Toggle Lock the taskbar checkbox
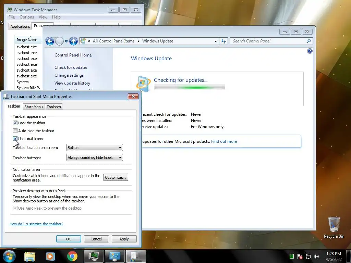This screenshot has height=263, width=351. (15, 123)
